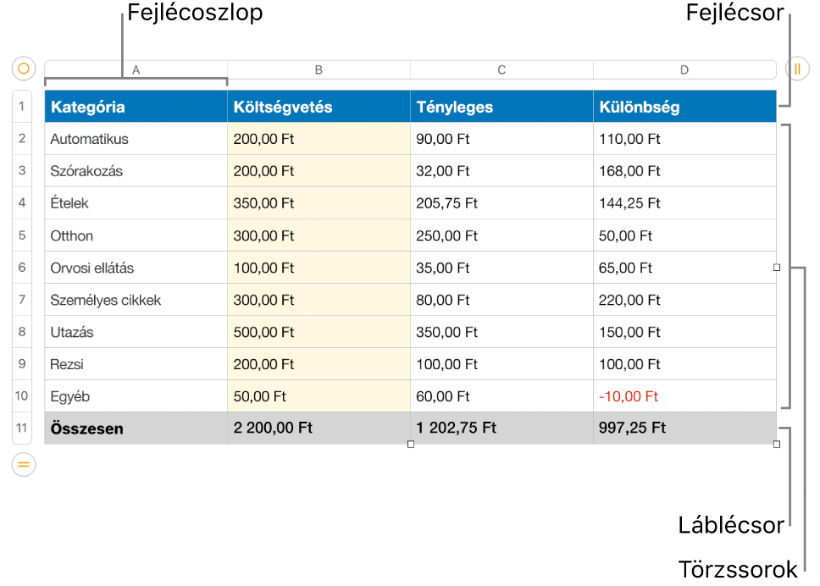This screenshot has height=586, width=820.
Task: Click the 250,00 Ft actual cell
Action: (502, 235)
